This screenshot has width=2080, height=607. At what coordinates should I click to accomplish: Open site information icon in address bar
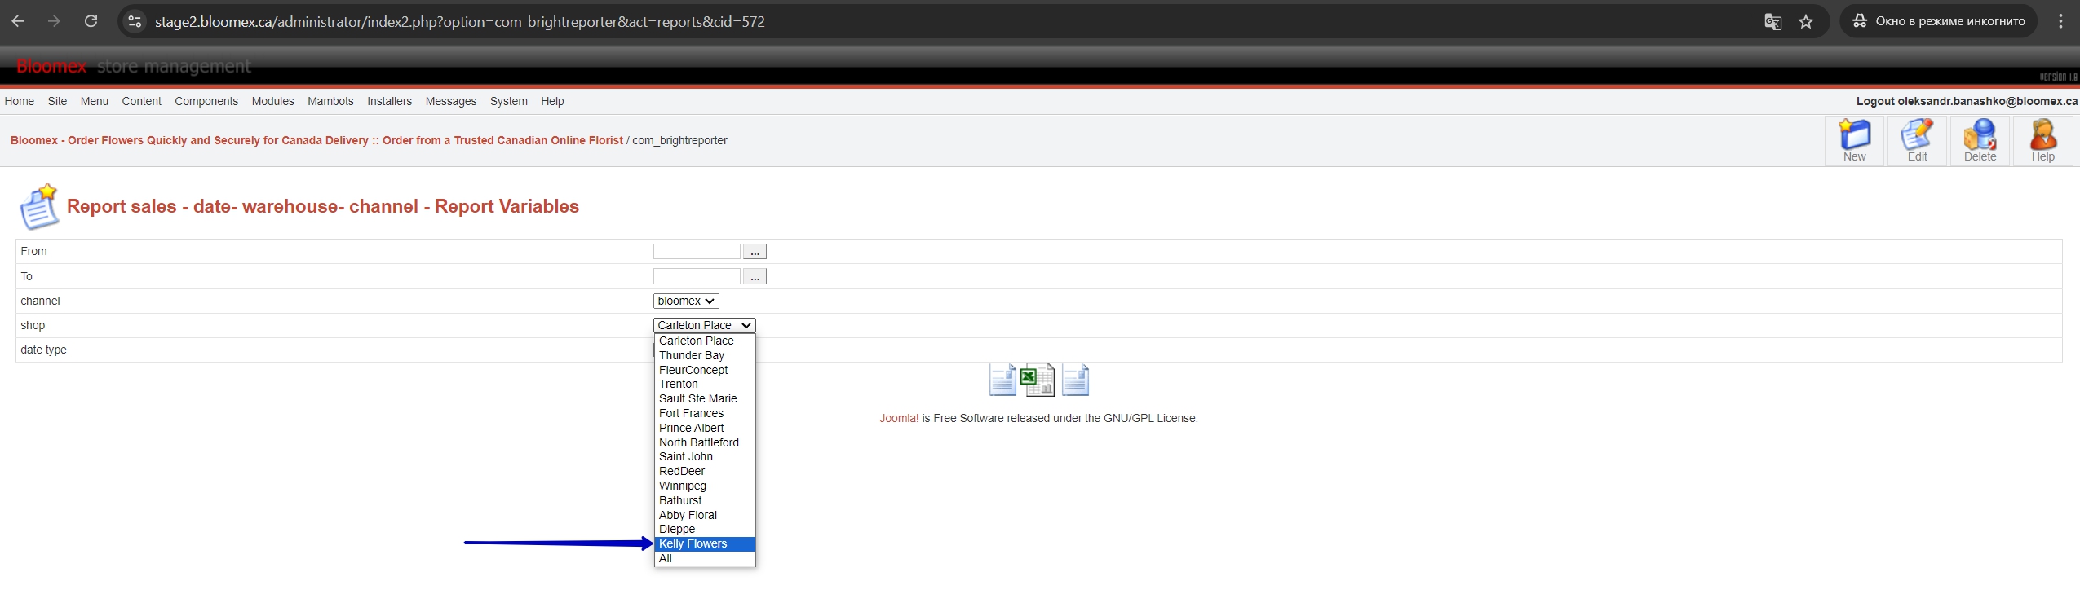(135, 21)
